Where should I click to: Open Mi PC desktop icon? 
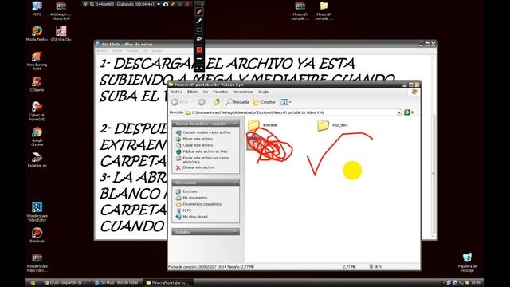tap(37, 9)
